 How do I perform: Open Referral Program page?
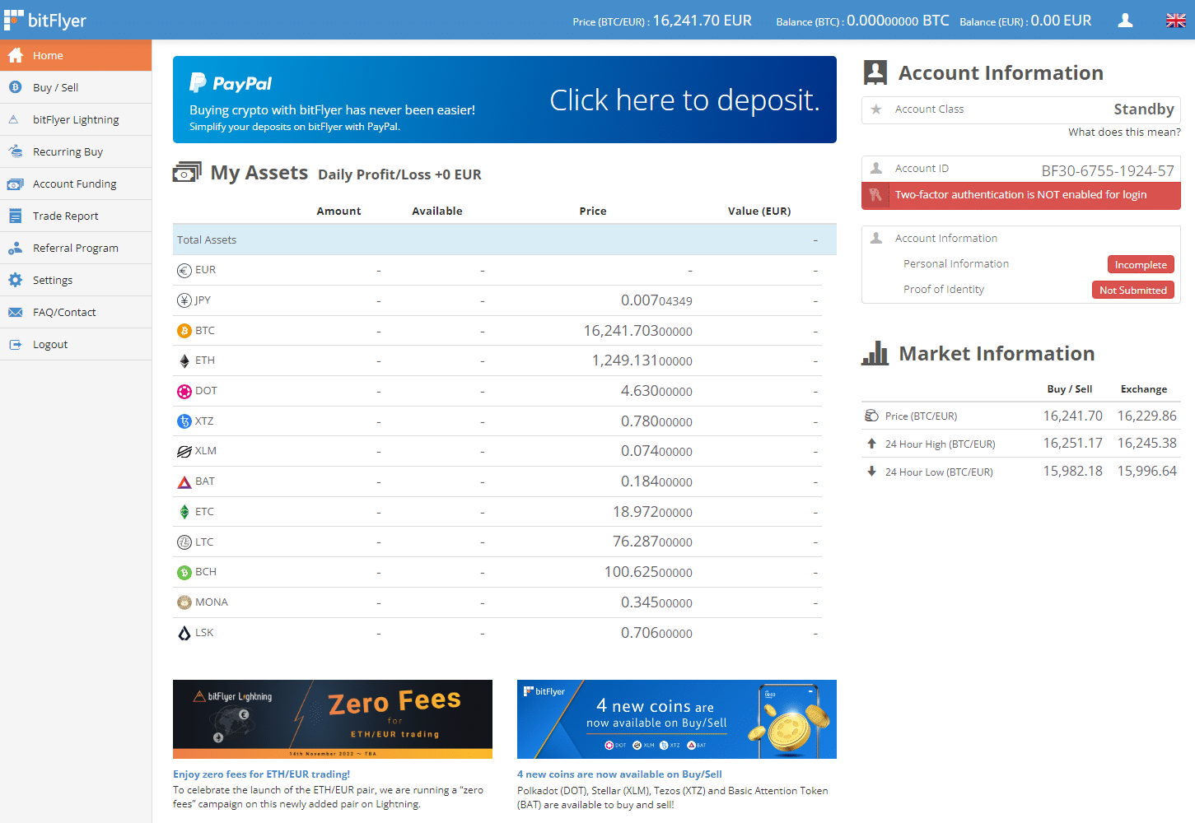tap(76, 248)
